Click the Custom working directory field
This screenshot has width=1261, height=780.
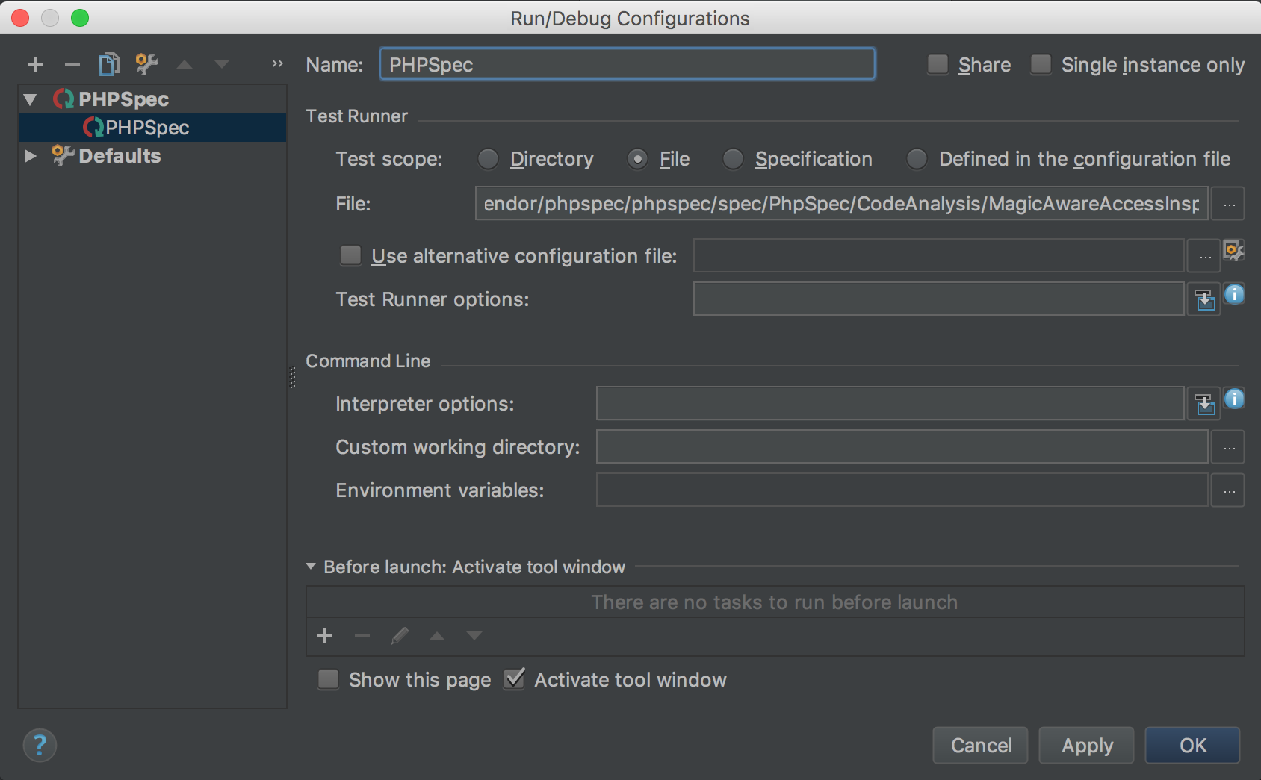(x=902, y=447)
